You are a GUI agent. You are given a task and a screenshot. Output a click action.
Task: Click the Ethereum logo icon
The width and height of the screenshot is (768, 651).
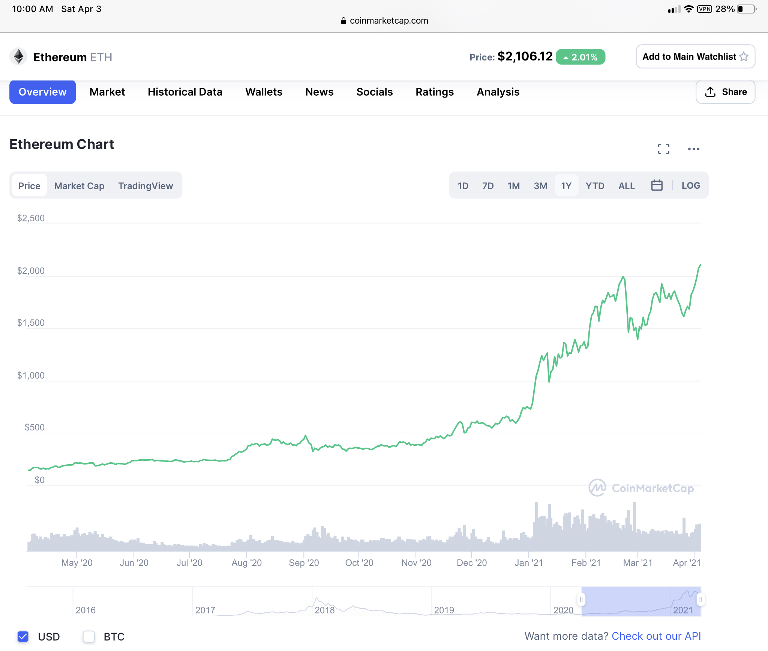(18, 57)
